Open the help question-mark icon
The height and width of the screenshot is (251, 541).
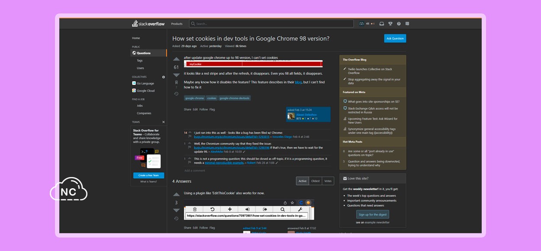click(x=399, y=24)
